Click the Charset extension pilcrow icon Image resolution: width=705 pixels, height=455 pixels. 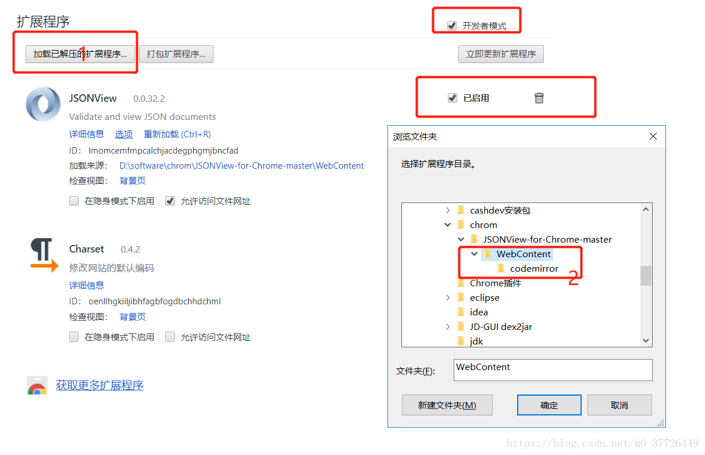click(44, 255)
